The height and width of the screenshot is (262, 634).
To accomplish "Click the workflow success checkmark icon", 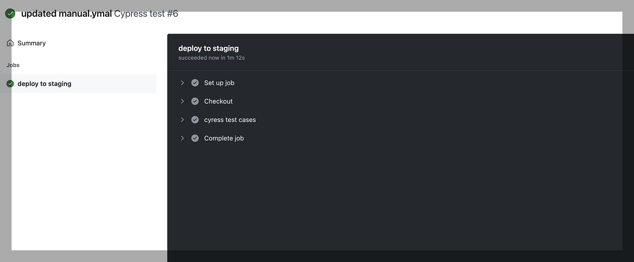I will click(x=10, y=13).
